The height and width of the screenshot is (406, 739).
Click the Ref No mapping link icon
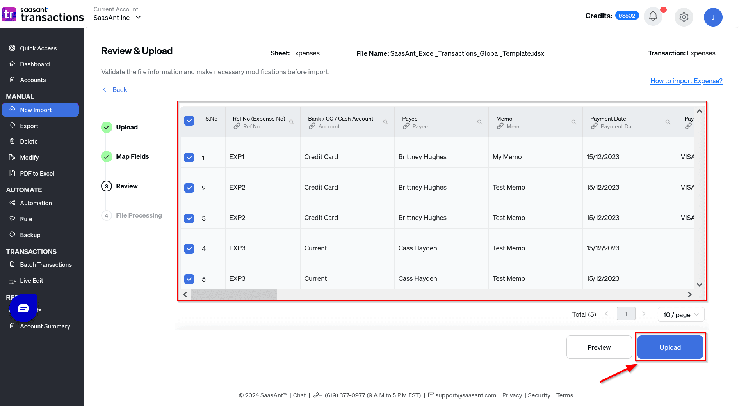point(237,126)
